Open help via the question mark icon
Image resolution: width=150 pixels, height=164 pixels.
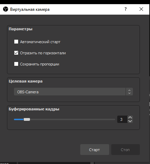coord(126,9)
